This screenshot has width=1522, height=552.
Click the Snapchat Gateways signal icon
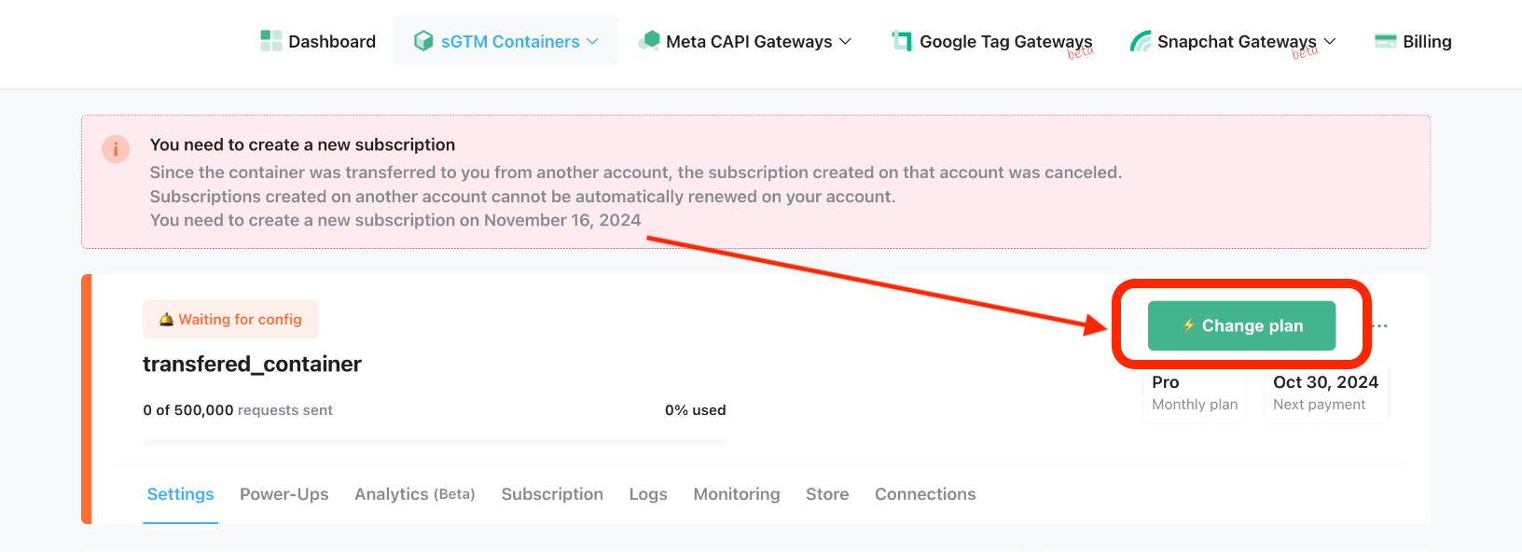pos(1141,41)
